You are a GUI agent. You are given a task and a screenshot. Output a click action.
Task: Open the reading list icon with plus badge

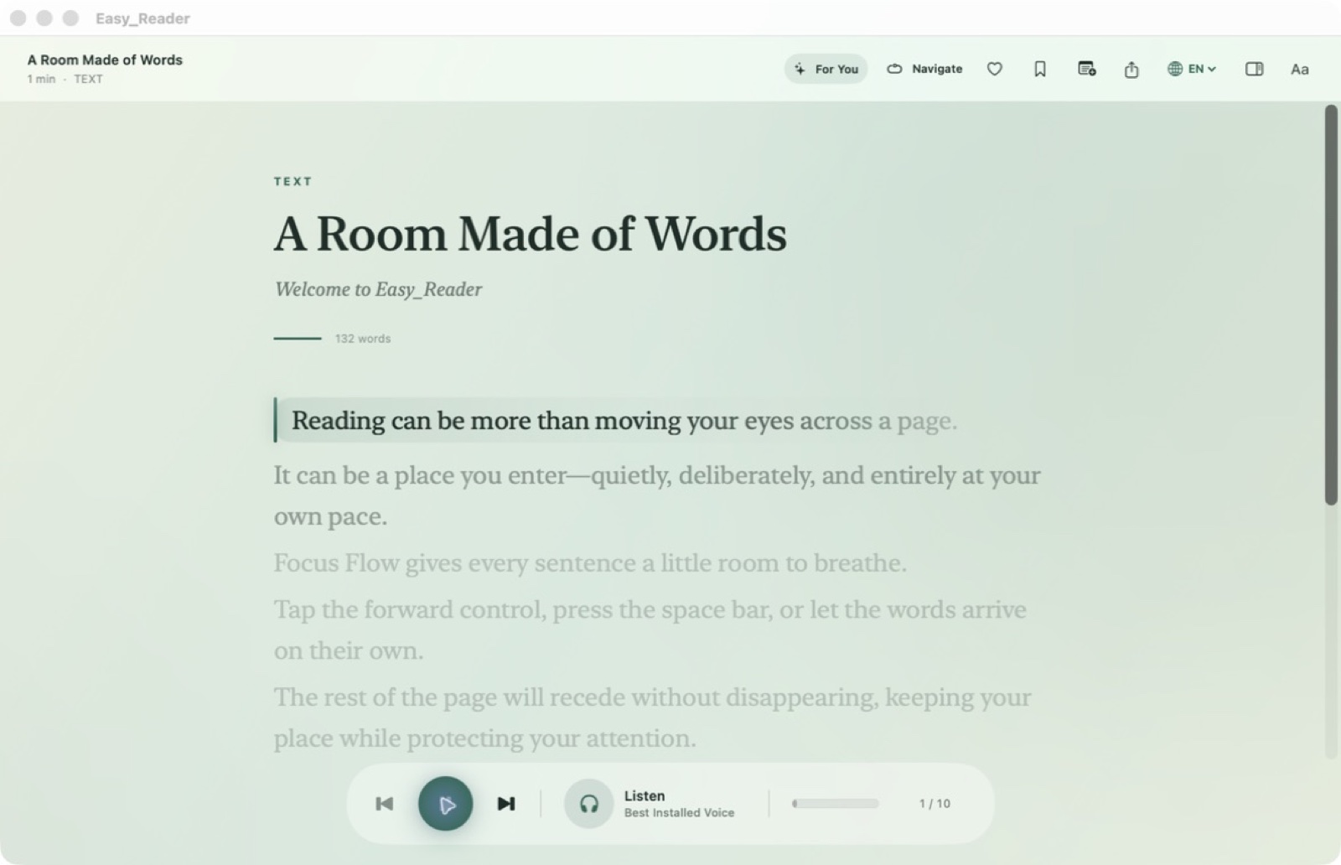pos(1086,69)
